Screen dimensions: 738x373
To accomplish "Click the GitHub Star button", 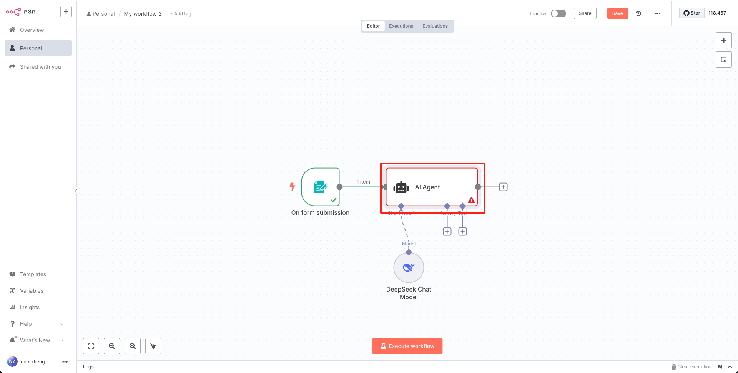I will point(692,13).
